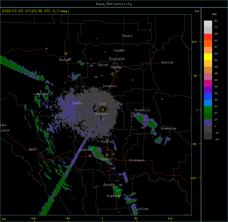228x222 pixels.
Task: Click the 42 dBZ magenta color swatch
Action: pyautogui.click(x=208, y=83)
